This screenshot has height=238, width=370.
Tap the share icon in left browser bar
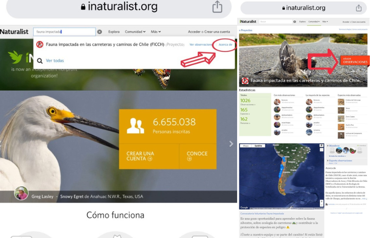[217, 7]
